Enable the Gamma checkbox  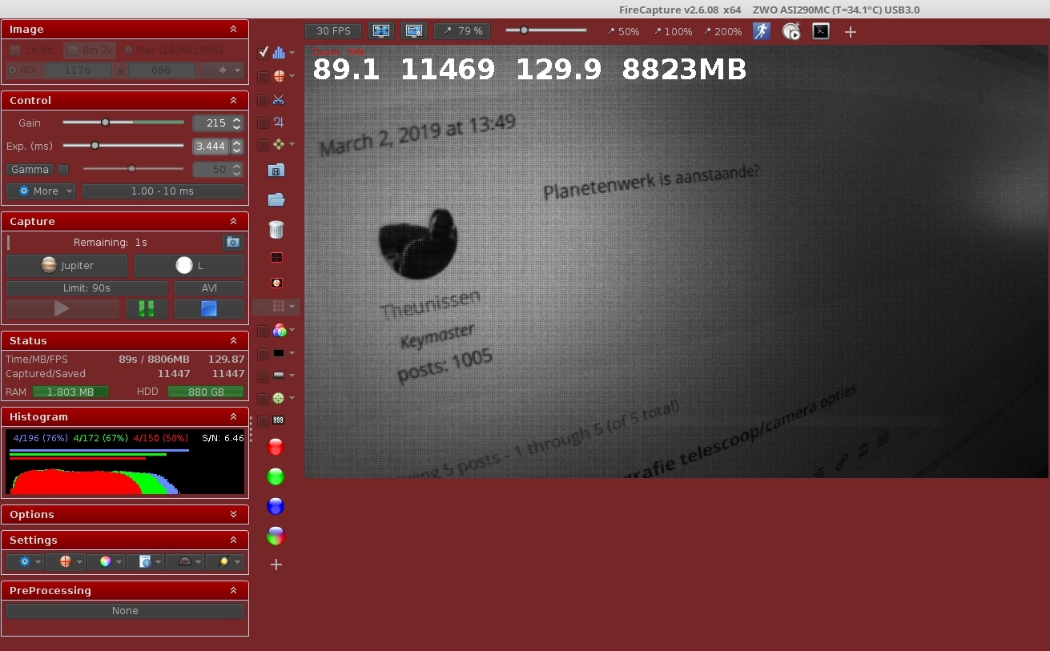(x=63, y=170)
